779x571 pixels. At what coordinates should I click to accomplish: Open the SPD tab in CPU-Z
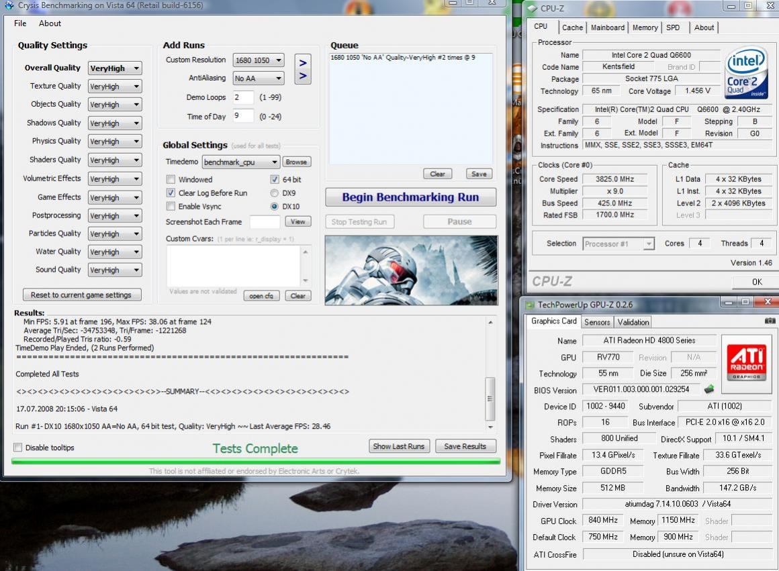pos(673,28)
